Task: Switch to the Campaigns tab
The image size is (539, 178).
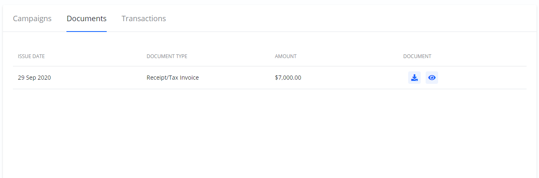Action: tap(32, 19)
